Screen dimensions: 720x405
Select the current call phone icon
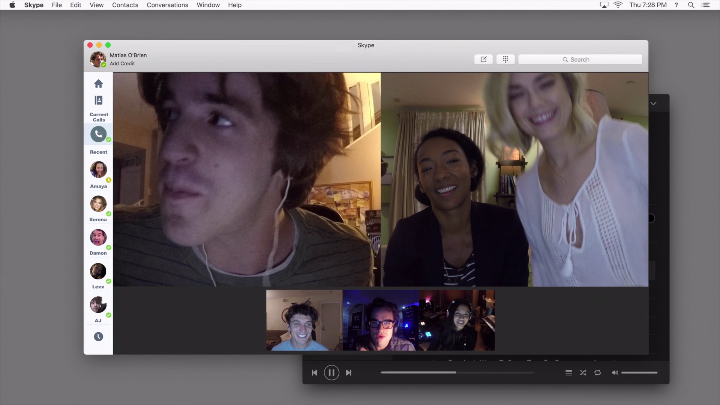pyautogui.click(x=98, y=134)
